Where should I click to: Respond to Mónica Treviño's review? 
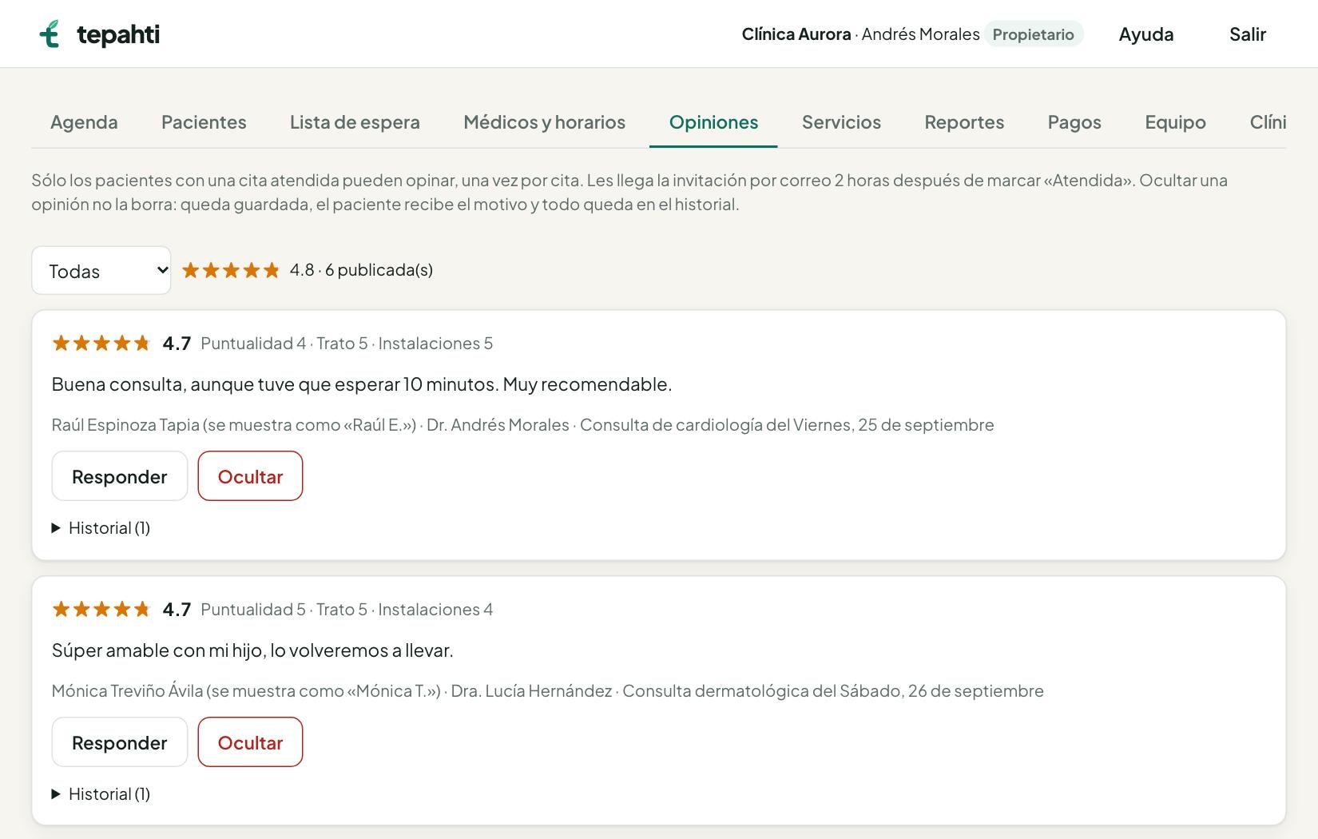[x=120, y=742]
